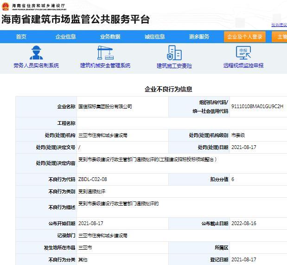The height and width of the screenshot is (265, 287).
Task: Open 建筑施工安责险 link
Action: (x=174, y=66)
